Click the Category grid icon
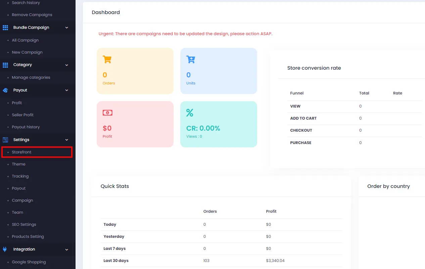 [5, 65]
